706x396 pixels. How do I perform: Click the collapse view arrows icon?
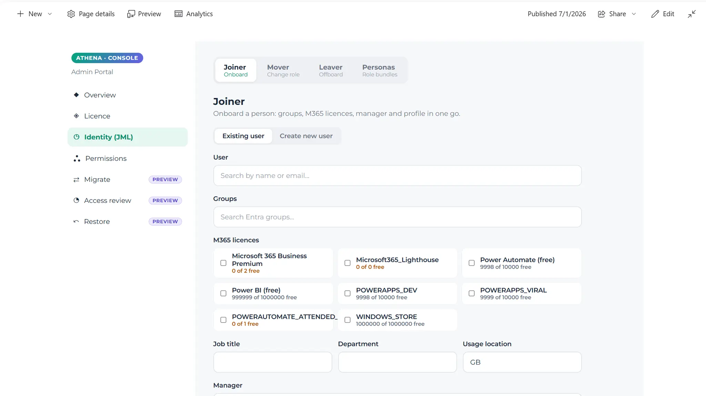click(692, 14)
